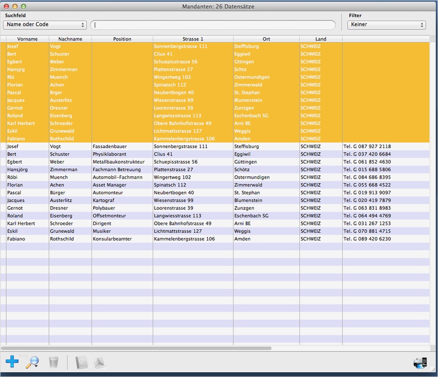Screen dimensions: 438x377
Task: Open the magnifying glass search tool
Action: tap(33, 362)
